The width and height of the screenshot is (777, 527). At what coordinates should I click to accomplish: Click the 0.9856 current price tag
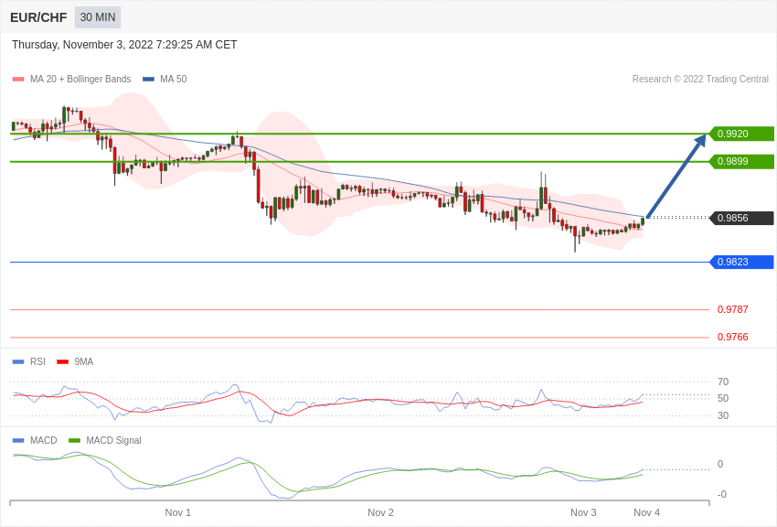coord(741,218)
